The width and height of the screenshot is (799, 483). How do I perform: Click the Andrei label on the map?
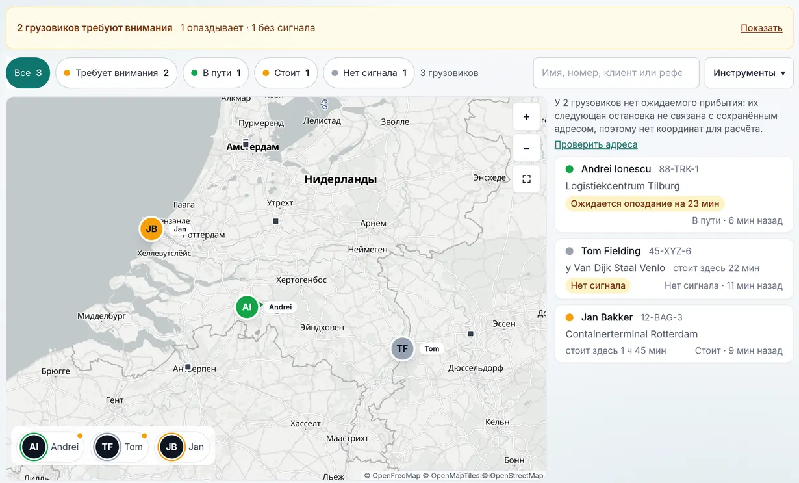(280, 307)
